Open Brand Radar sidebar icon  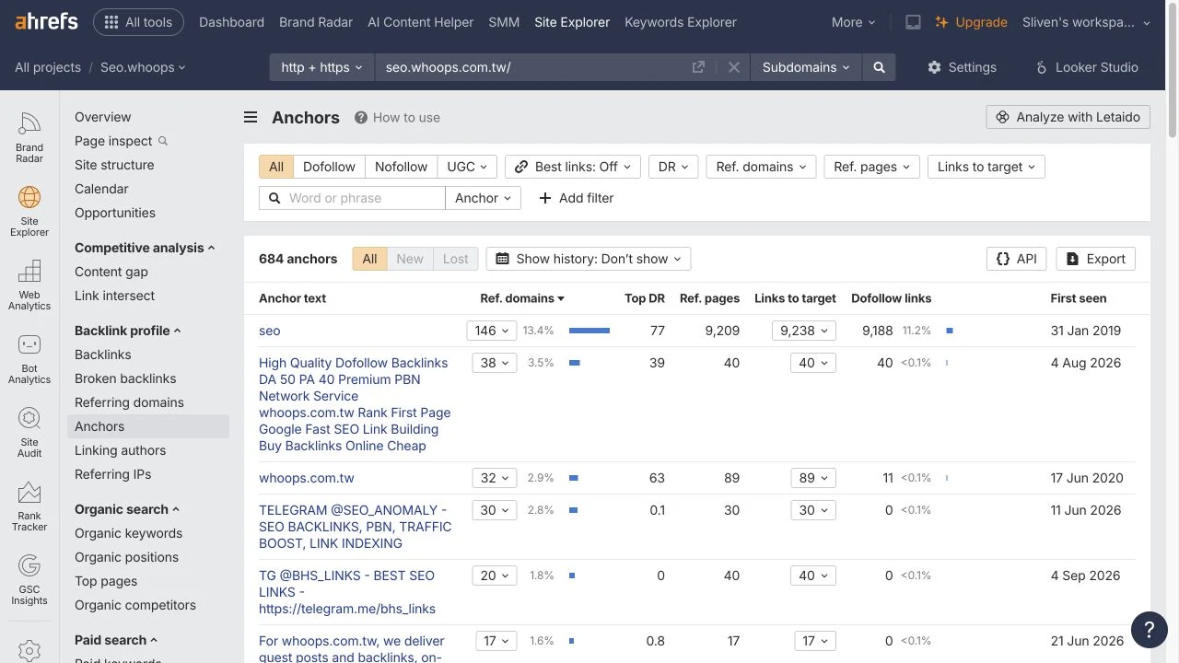[x=29, y=137]
